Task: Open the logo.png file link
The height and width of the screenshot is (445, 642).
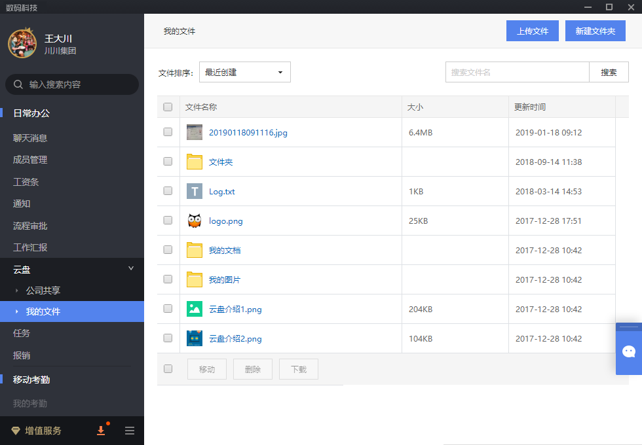Action: [x=225, y=221]
